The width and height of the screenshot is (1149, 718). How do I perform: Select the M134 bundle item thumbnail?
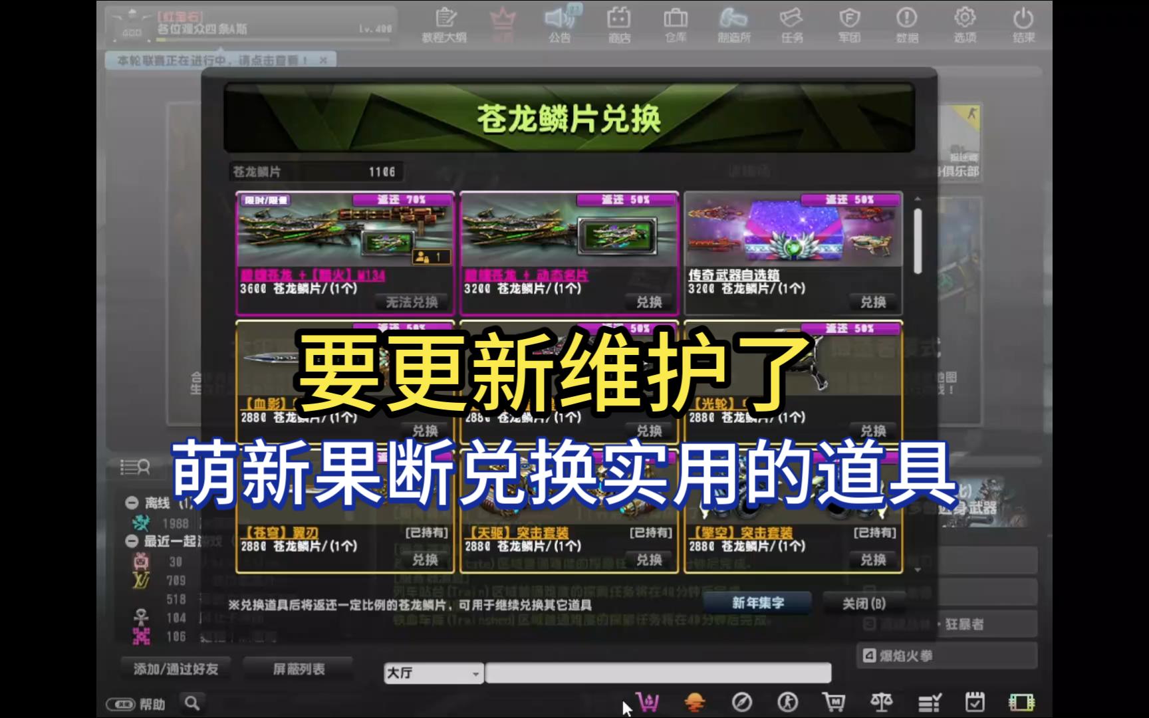(x=345, y=231)
